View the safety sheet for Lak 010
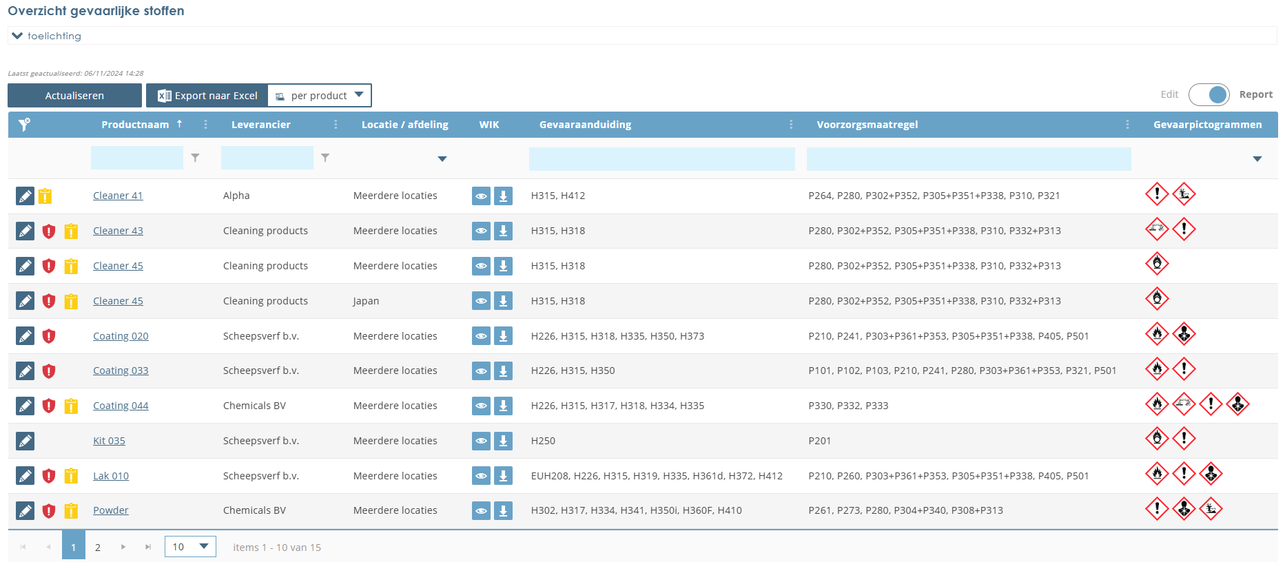 point(481,476)
